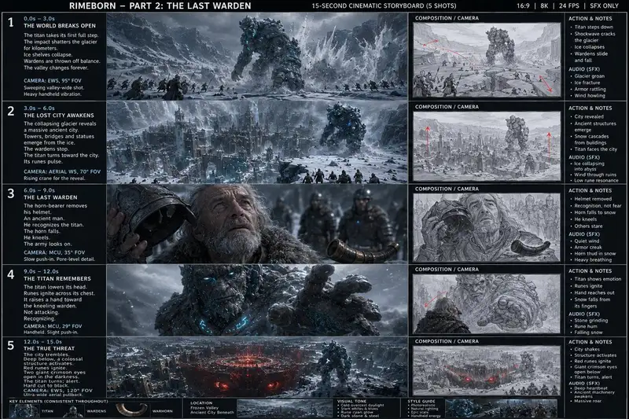The height and width of the screenshot is (419, 629).
Task: Open the shot 2 lost city rendered frame
Action: tap(257, 142)
